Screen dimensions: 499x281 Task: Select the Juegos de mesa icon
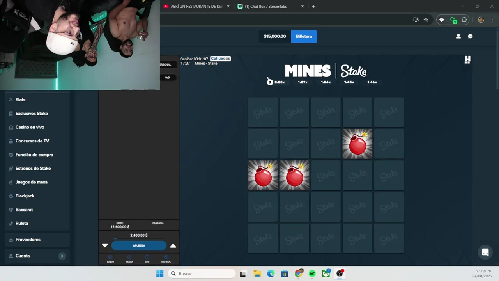pyautogui.click(x=11, y=182)
